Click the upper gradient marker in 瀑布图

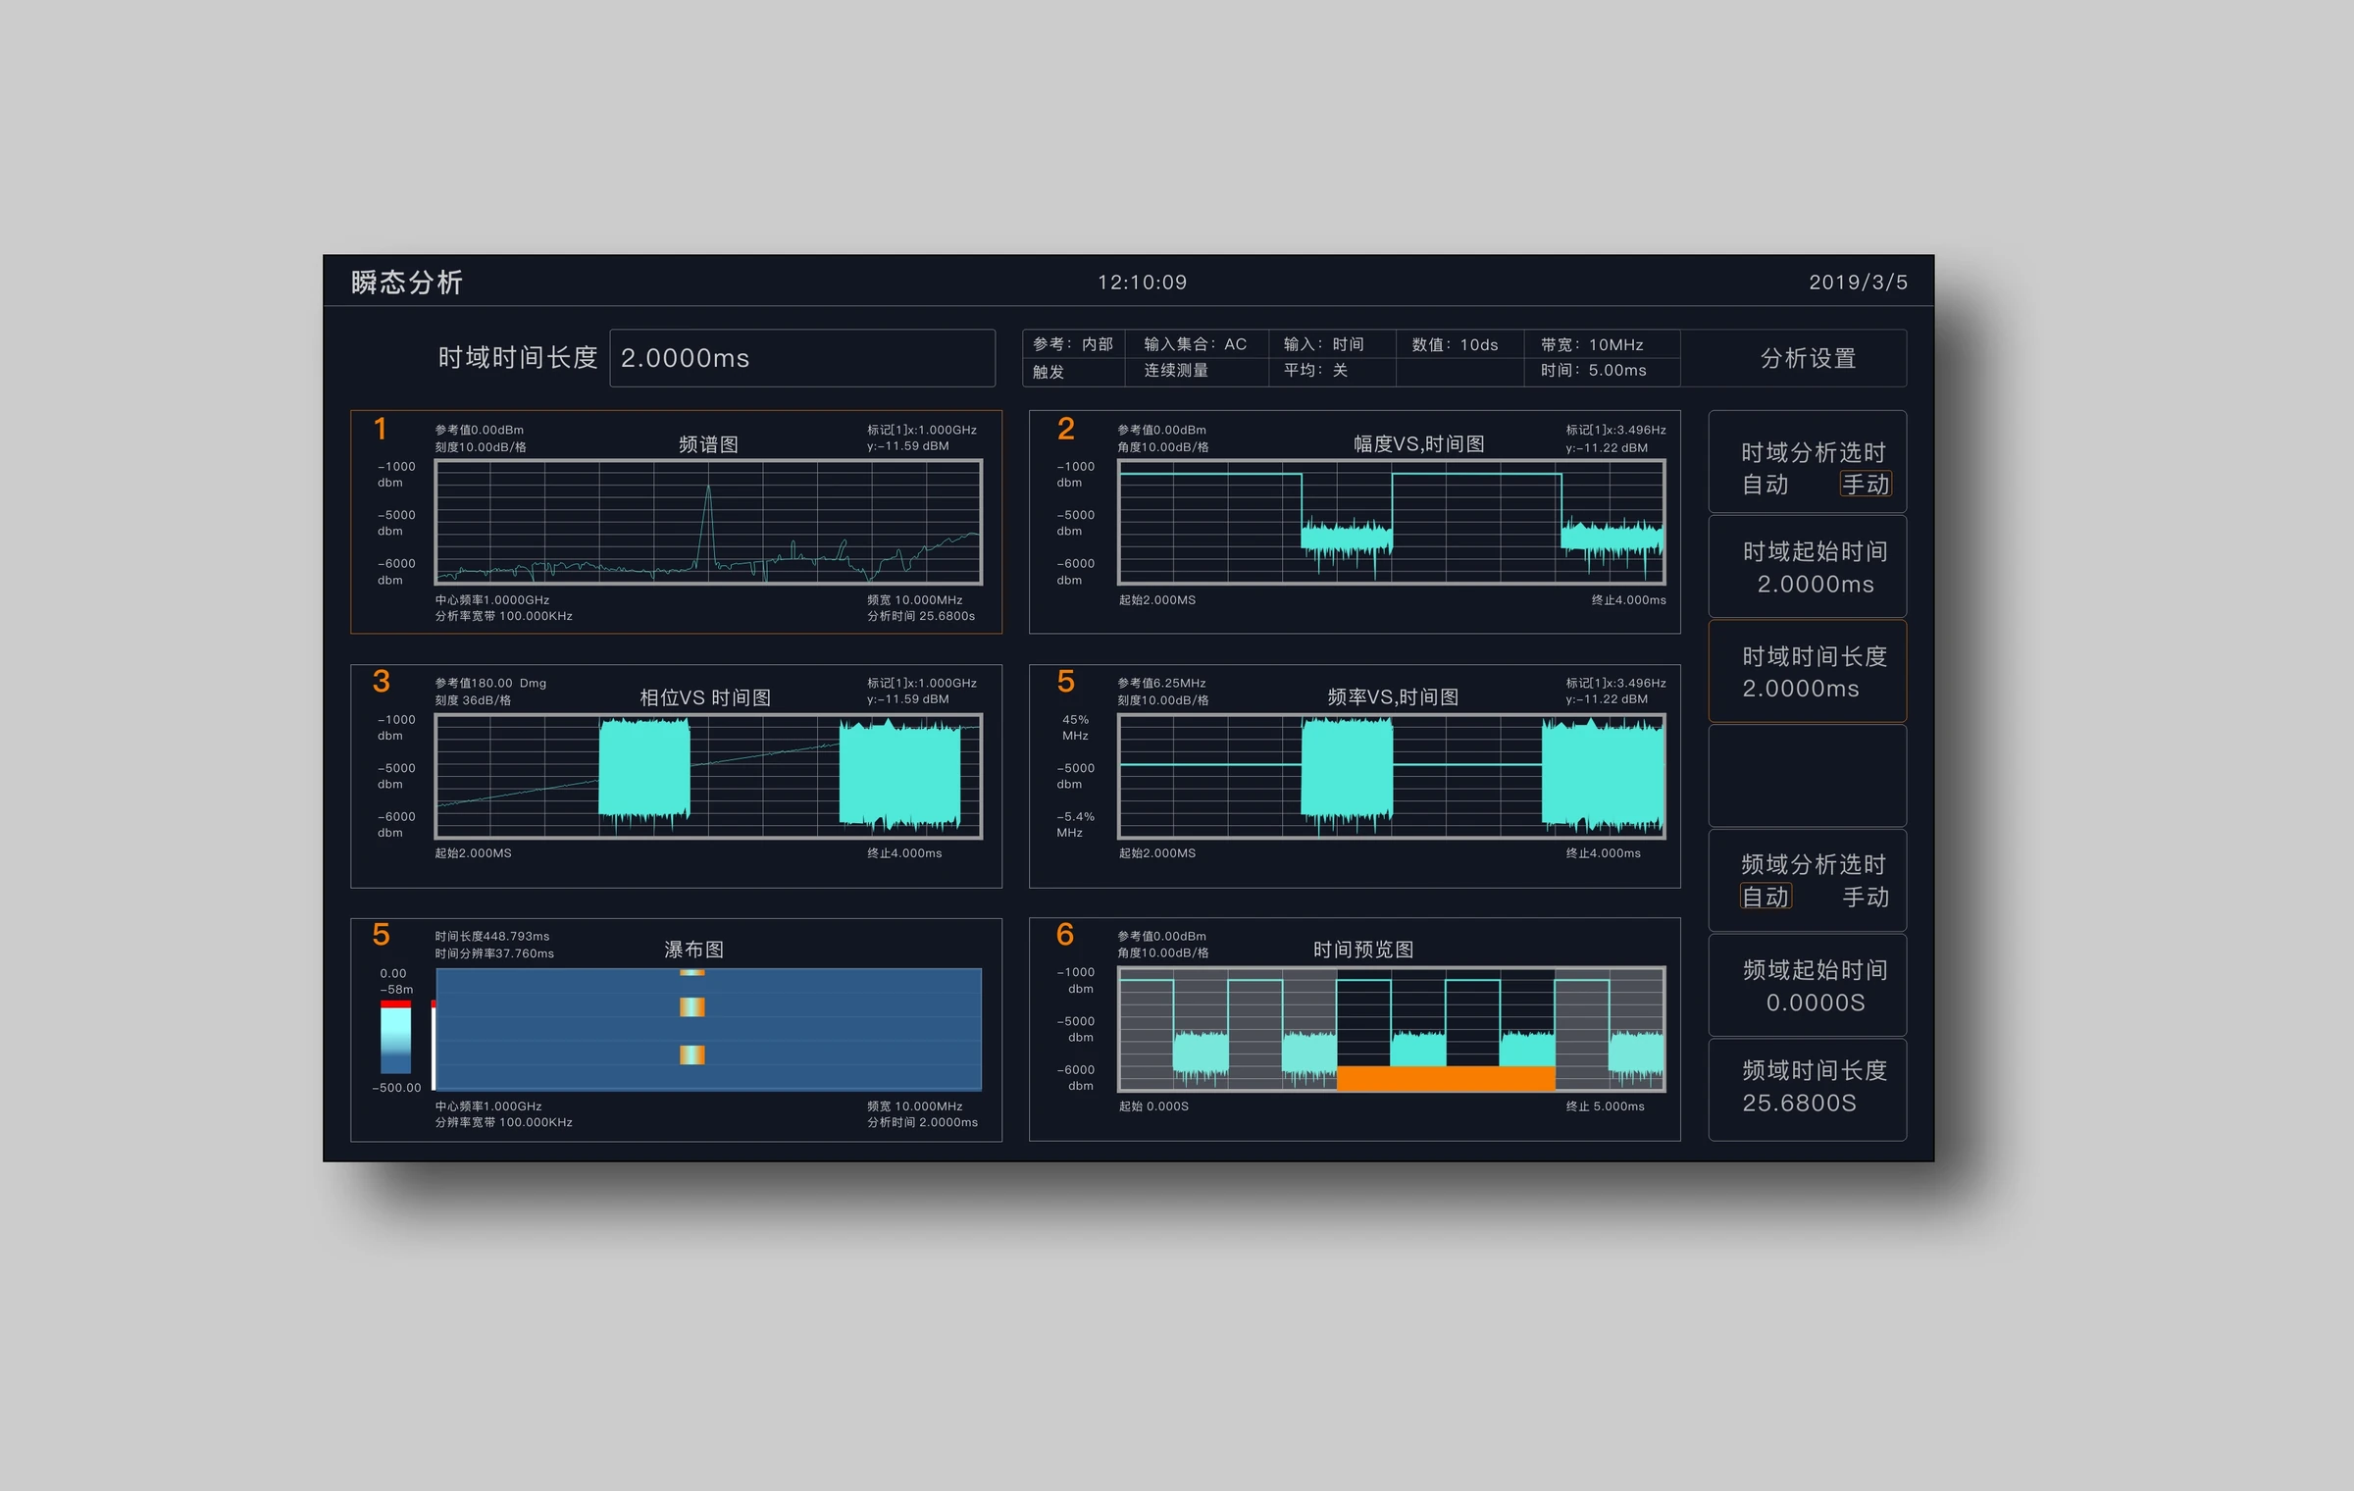coord(692,972)
